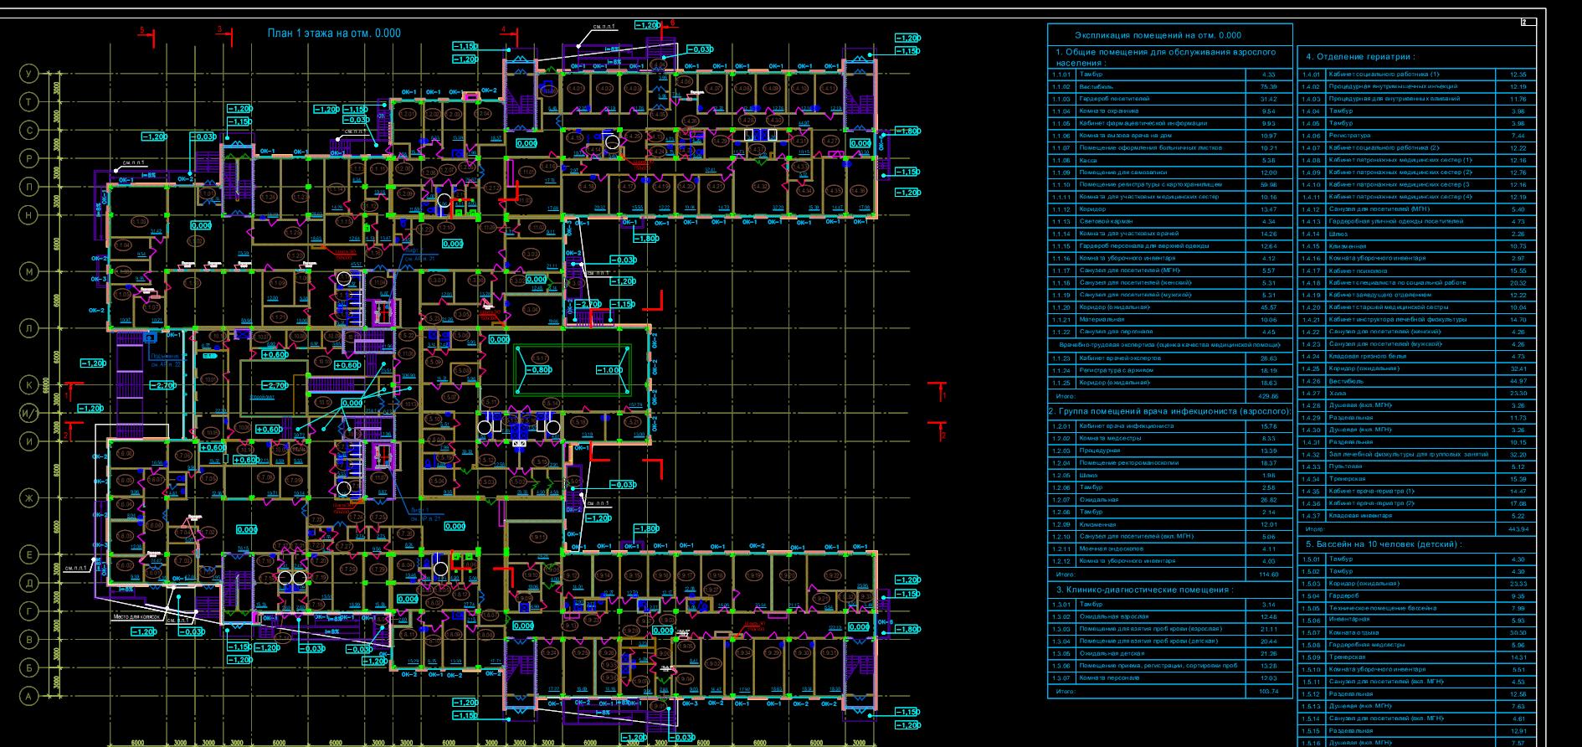Image resolution: width=1582 pixels, height=747 pixels.
Task: Click the red section marker numbered 5
Action: tap(142, 31)
